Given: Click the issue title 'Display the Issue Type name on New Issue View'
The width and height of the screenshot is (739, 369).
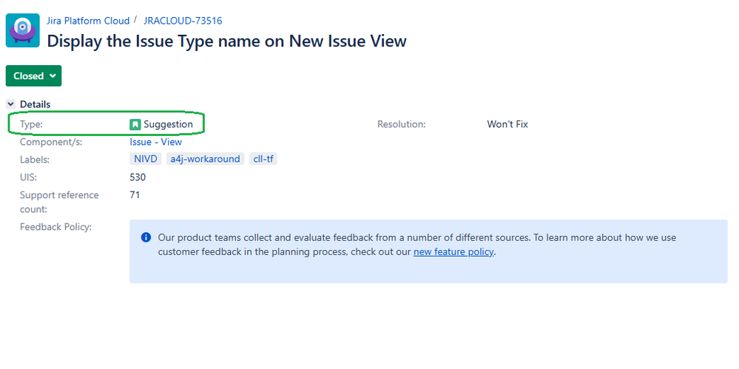Looking at the screenshot, I should pos(226,41).
